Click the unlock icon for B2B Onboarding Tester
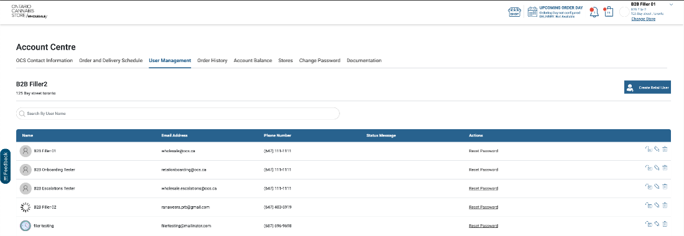Viewport: 684px width, 236px height. [x=649, y=168]
